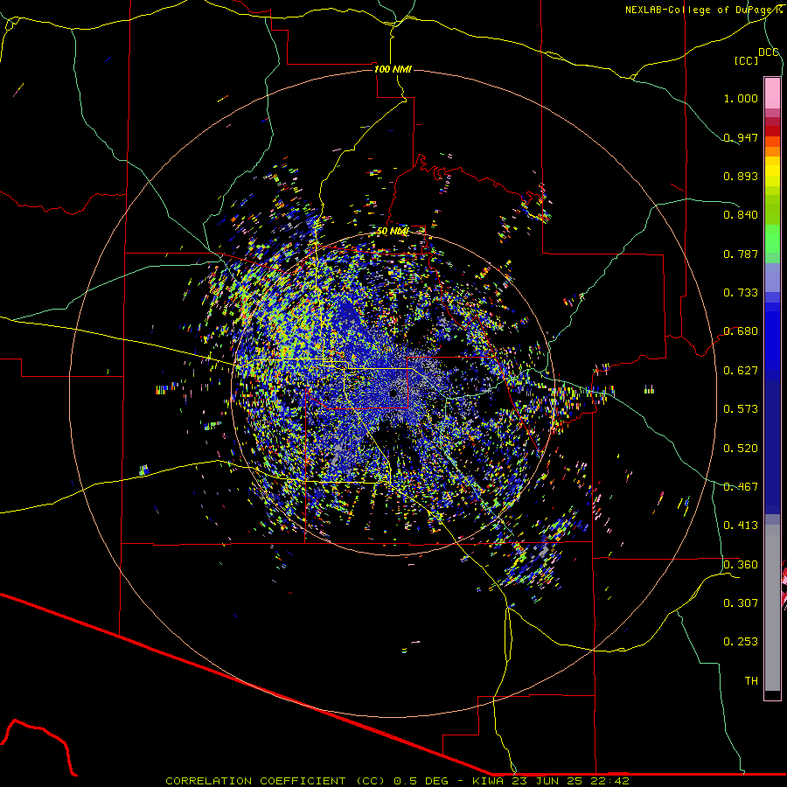
Task: Select the 0.307 scale value
Action: point(741,603)
